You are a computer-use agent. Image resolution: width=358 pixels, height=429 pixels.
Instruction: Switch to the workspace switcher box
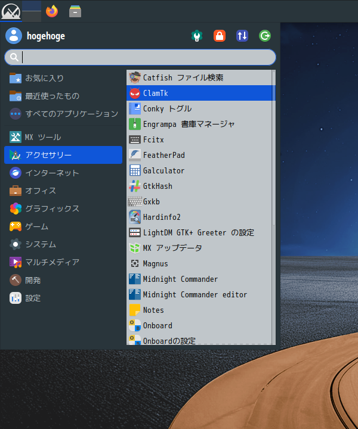32,11
